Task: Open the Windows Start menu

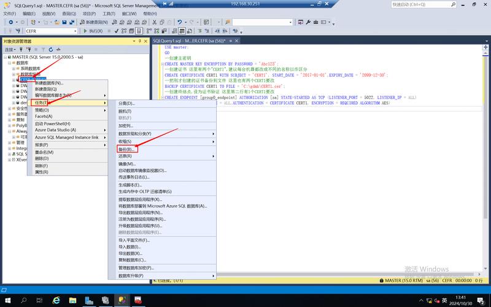Action: [7, 300]
